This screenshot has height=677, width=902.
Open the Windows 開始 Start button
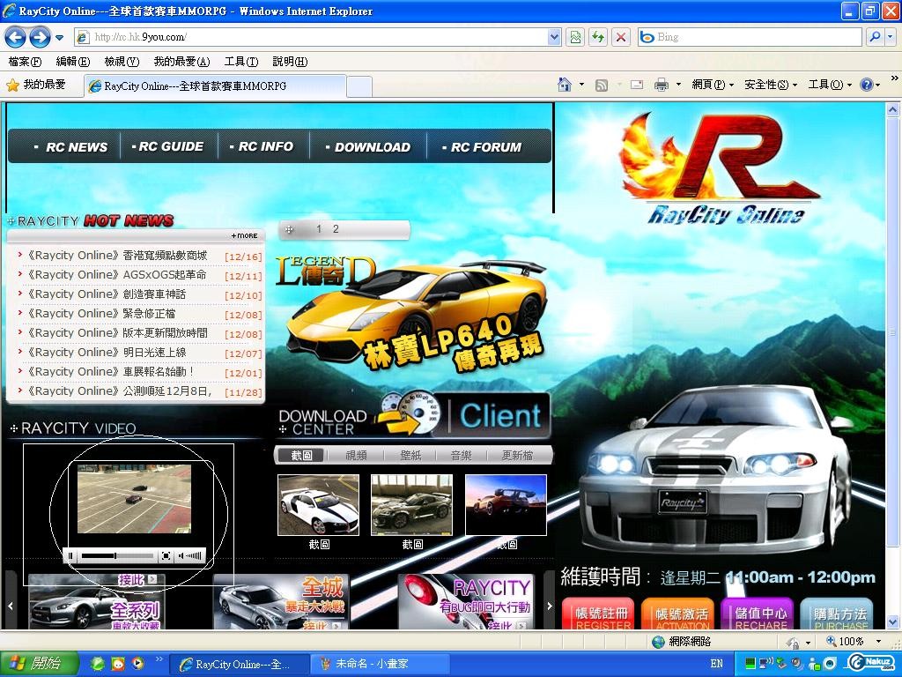[x=38, y=664]
